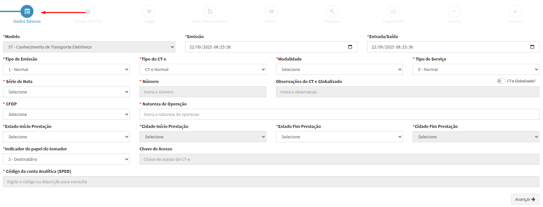Choose an option in Indicador do papel do tomador
543x207 pixels.
coord(66,159)
